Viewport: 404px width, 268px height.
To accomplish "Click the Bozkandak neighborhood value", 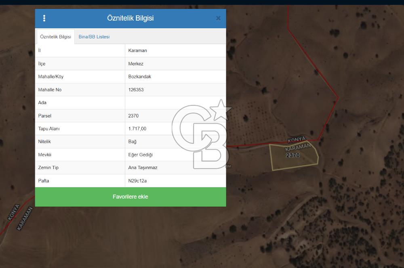I will pos(139,77).
